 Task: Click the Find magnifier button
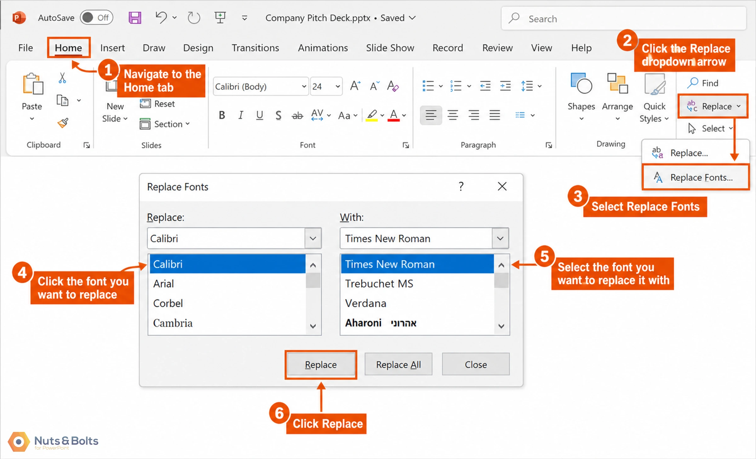703,83
